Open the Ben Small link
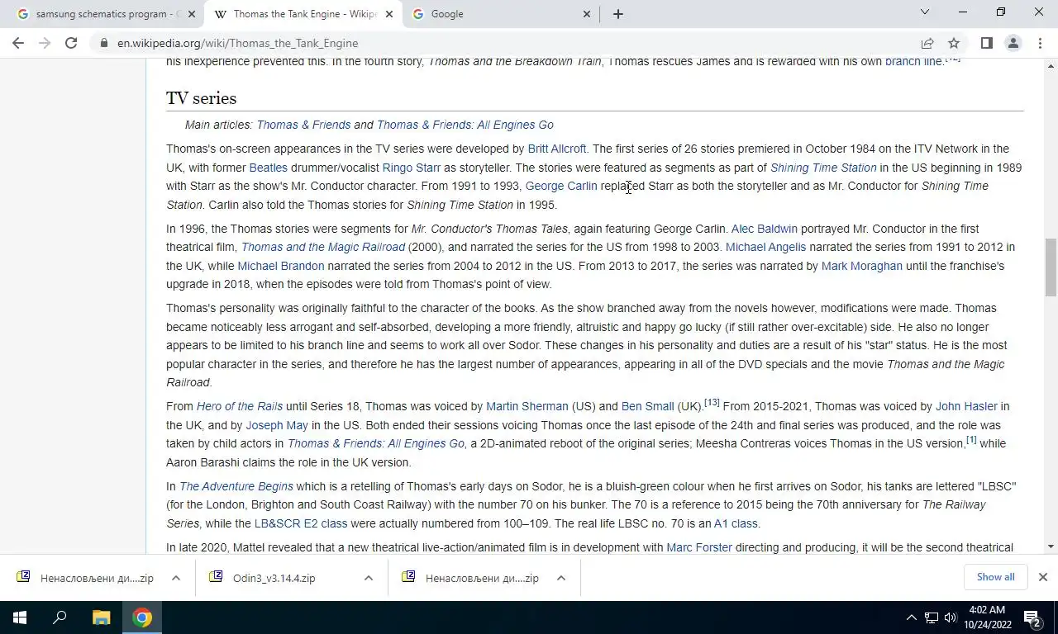 (x=648, y=406)
